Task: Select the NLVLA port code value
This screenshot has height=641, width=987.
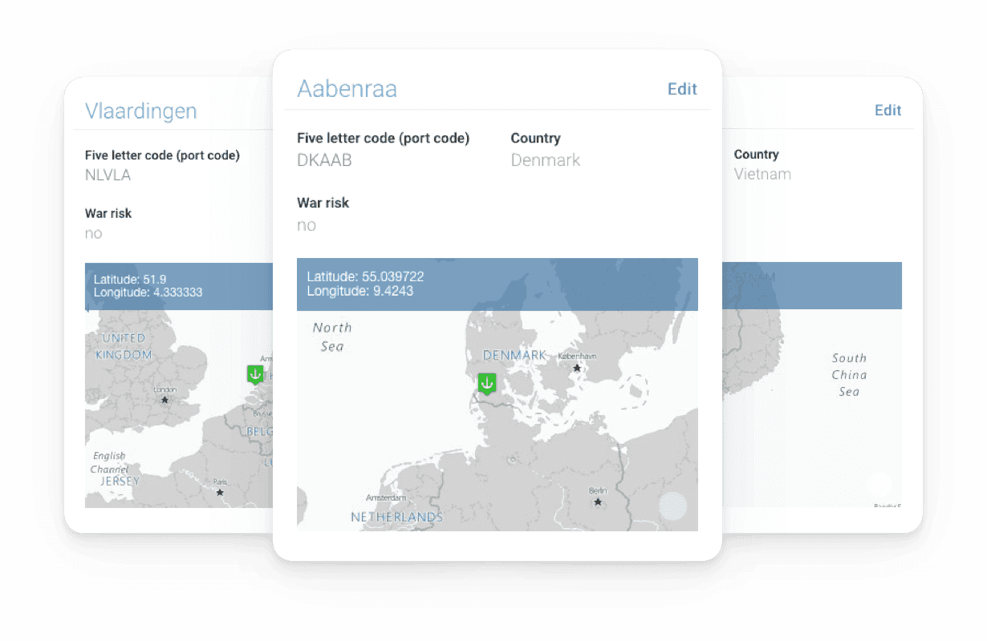Action: (108, 175)
